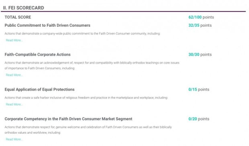
Task: Select the TOTAL SCORE label
Action: (18, 17)
